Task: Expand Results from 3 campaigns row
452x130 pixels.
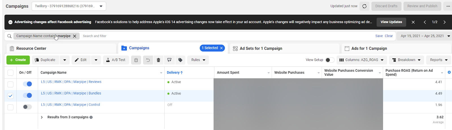Action: pos(42,117)
